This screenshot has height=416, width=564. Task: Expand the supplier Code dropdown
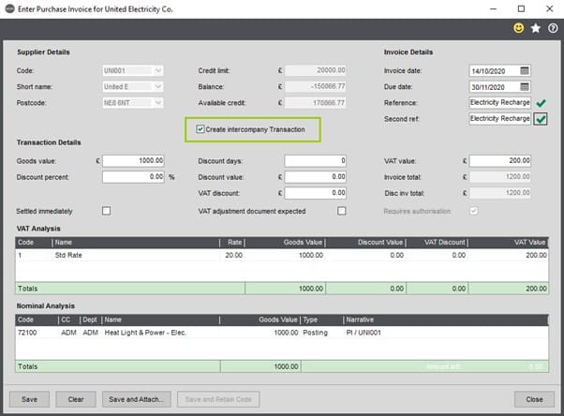tap(158, 70)
